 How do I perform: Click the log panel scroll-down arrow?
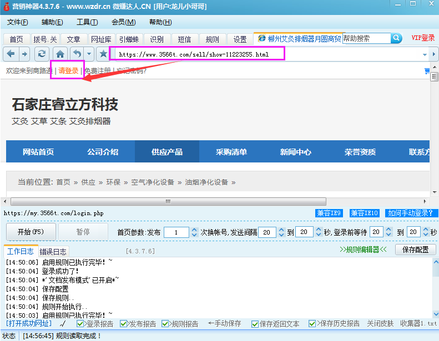(x=436, y=314)
